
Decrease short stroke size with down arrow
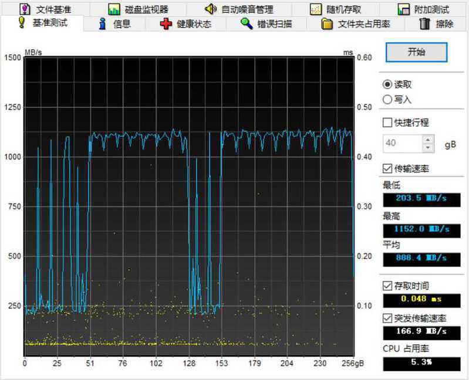(x=428, y=148)
